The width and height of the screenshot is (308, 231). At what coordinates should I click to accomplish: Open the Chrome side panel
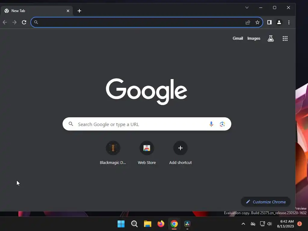pyautogui.click(x=269, y=22)
